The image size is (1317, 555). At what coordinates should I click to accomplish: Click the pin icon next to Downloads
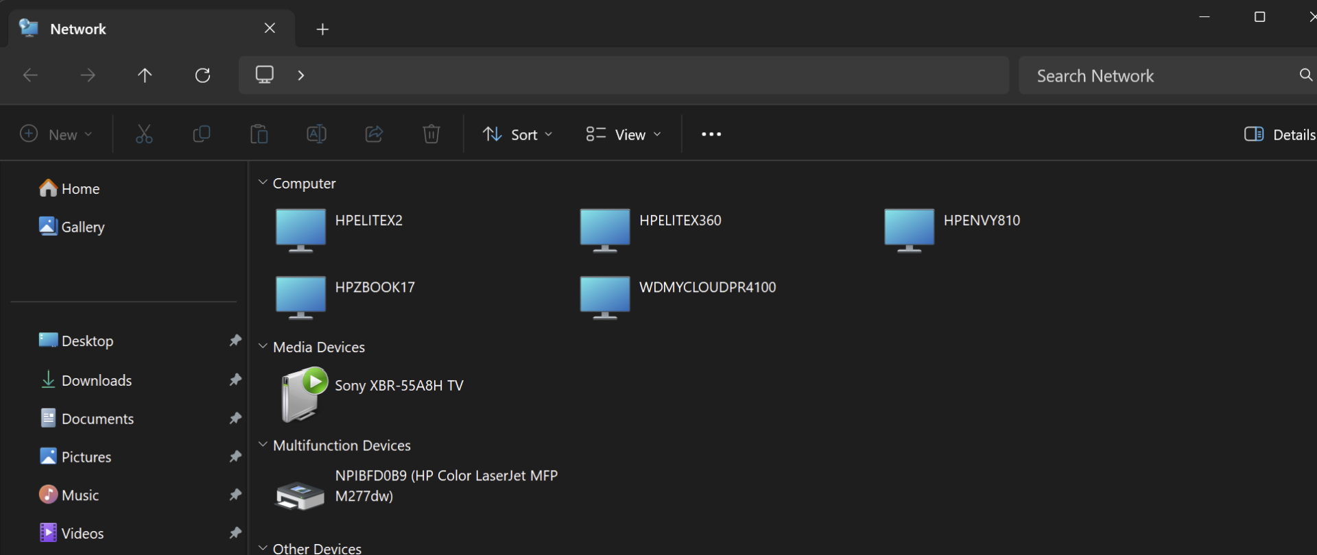tap(235, 380)
